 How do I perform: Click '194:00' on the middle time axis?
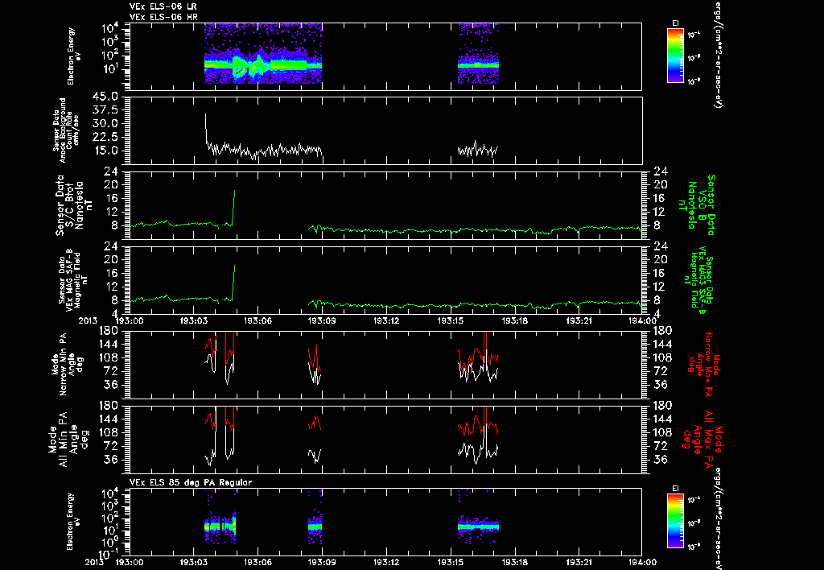642,320
